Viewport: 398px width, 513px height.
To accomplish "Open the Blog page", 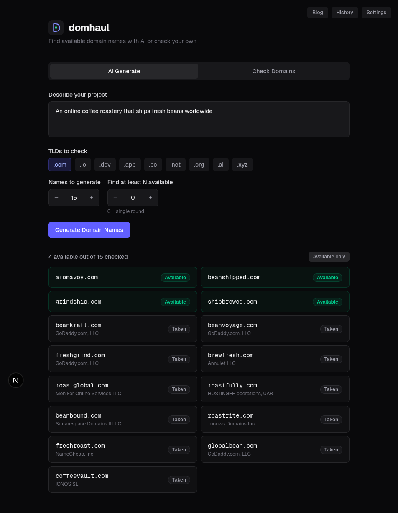I will pos(317,12).
